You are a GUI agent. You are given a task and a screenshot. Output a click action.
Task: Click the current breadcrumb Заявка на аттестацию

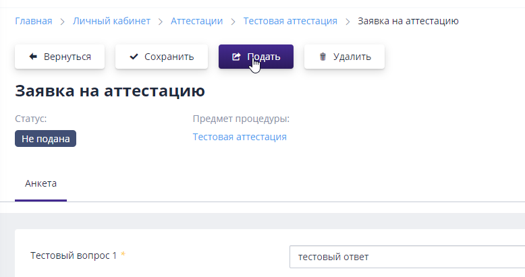click(408, 21)
